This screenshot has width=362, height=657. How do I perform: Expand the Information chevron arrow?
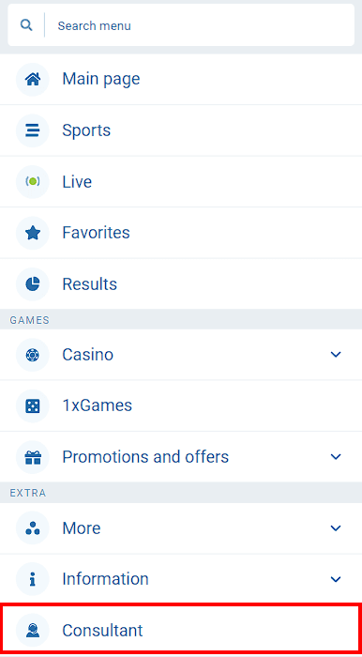(336, 579)
